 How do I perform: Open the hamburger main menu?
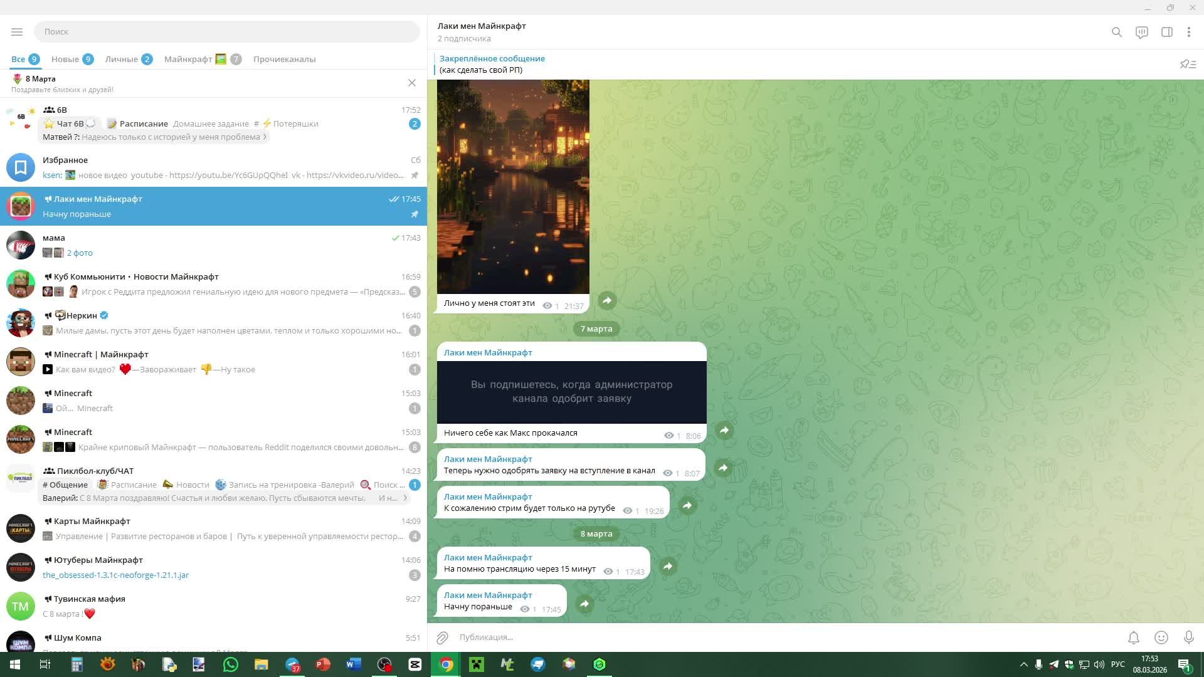click(17, 32)
